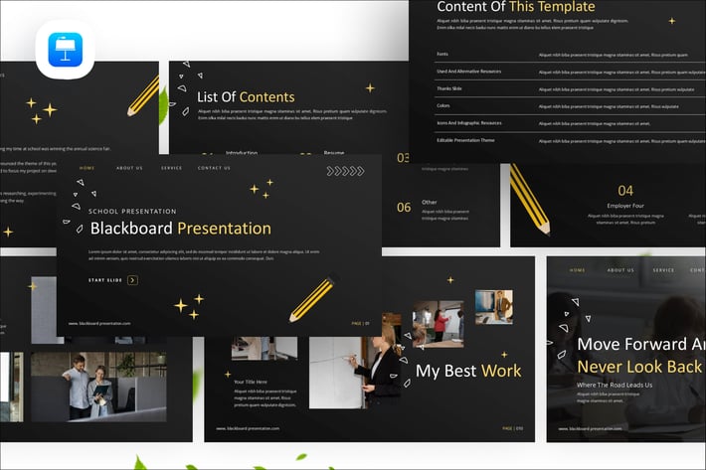The height and width of the screenshot is (470, 706).
Task: Open the photo of the woman in red presenting
Action: 439,324
